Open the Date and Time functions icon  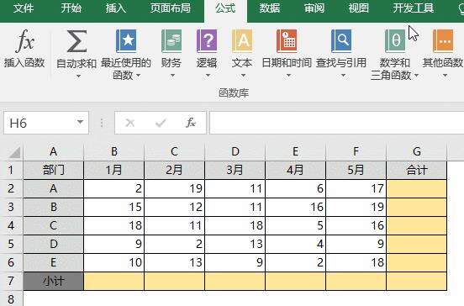coord(287,41)
